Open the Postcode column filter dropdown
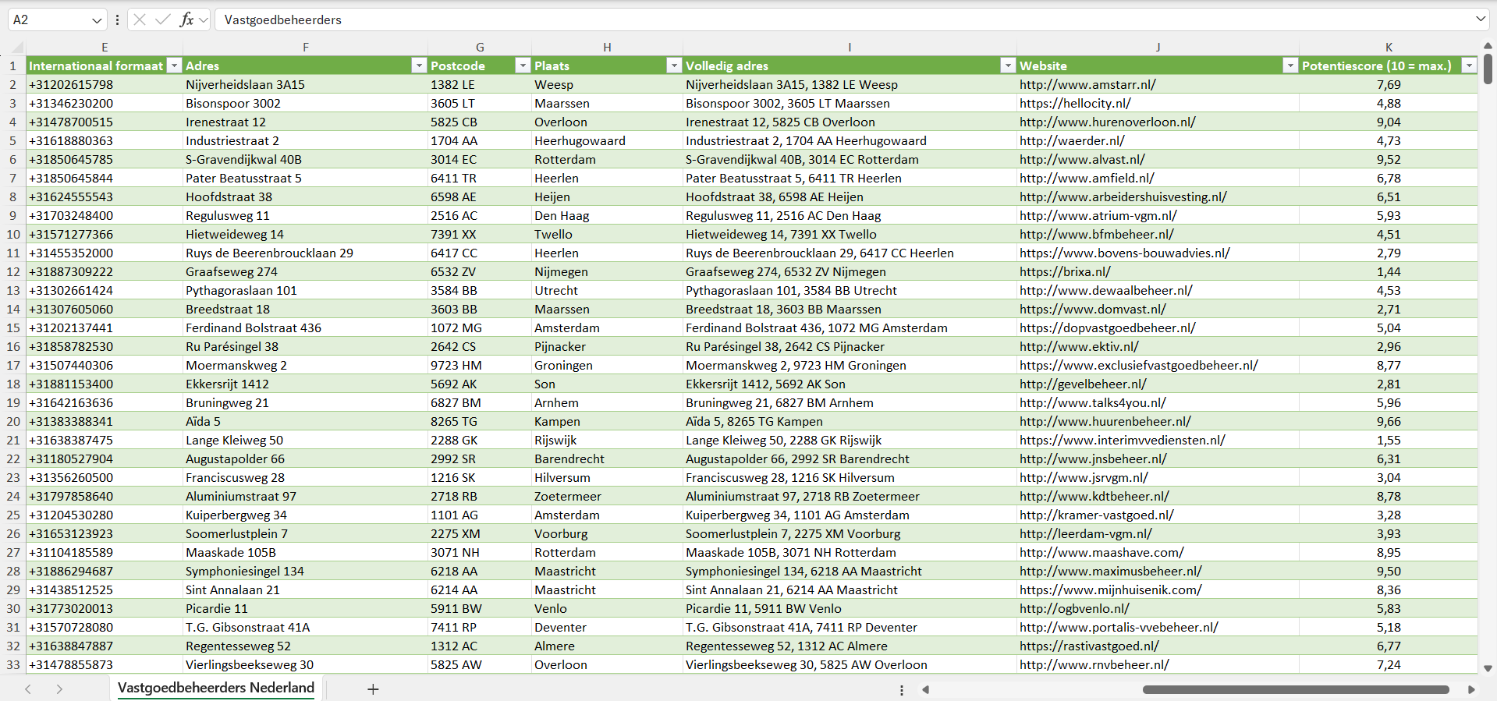 523,66
